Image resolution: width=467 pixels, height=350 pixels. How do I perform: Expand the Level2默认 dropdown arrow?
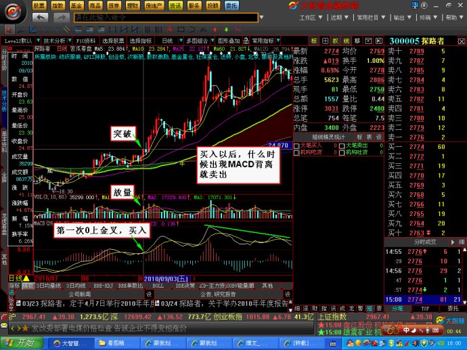(38, 41)
